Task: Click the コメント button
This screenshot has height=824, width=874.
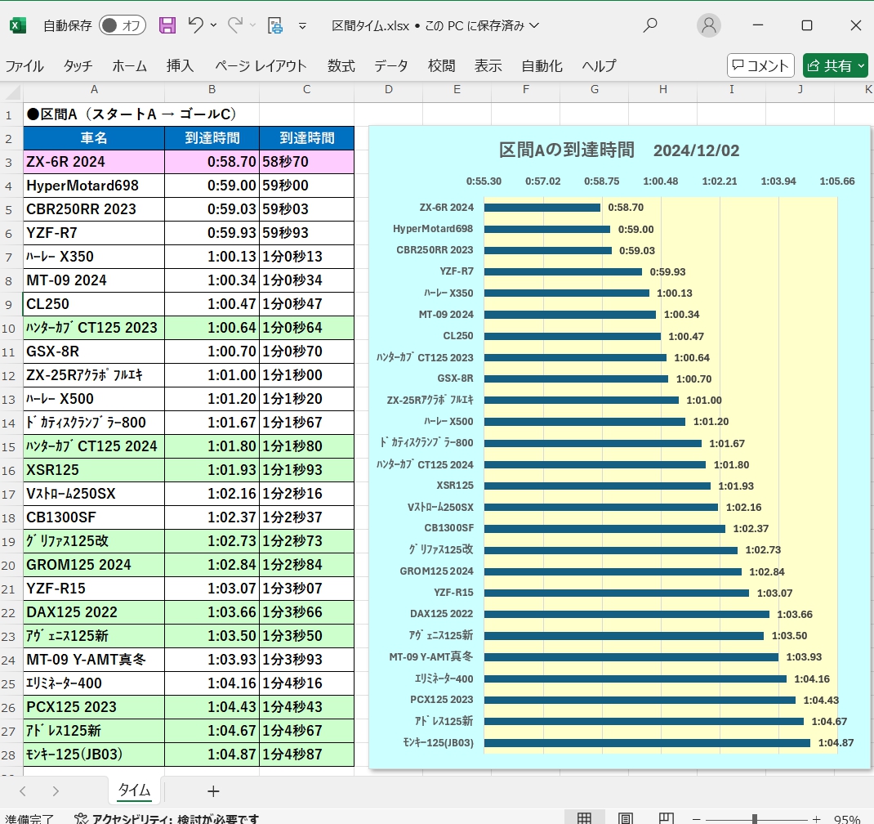Action: (x=760, y=66)
